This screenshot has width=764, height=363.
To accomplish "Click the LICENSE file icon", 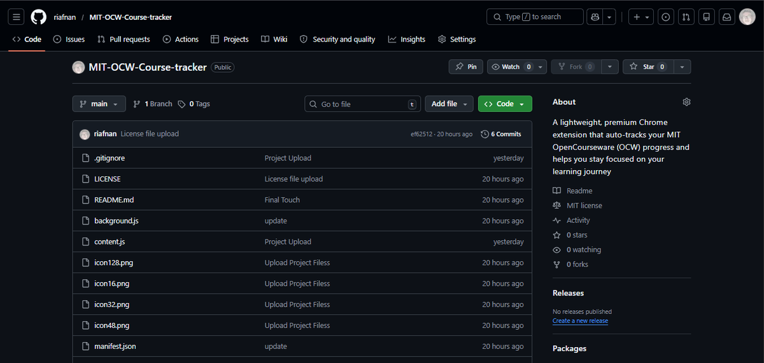I will (86, 179).
